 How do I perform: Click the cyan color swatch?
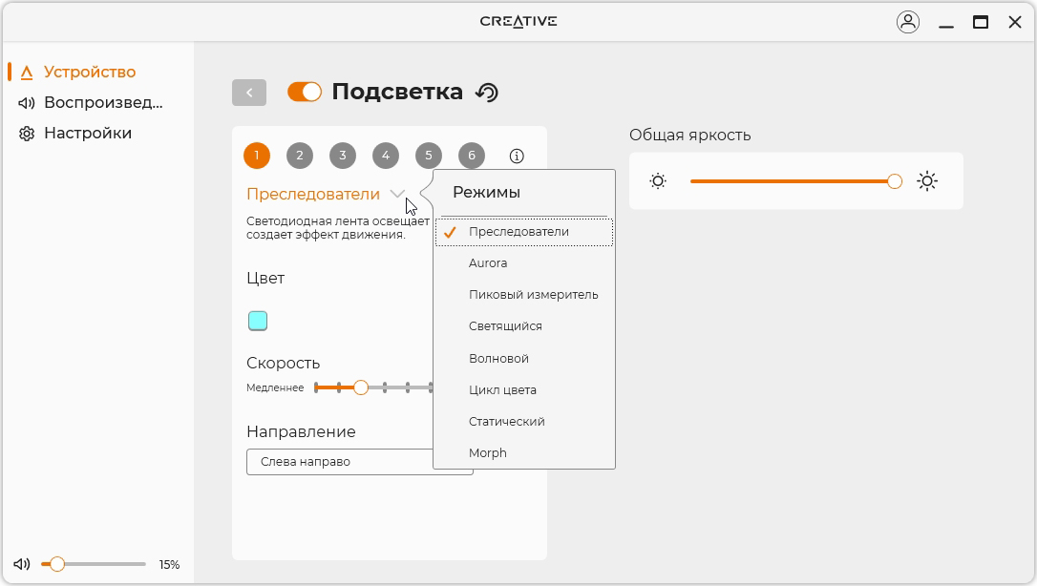(258, 321)
